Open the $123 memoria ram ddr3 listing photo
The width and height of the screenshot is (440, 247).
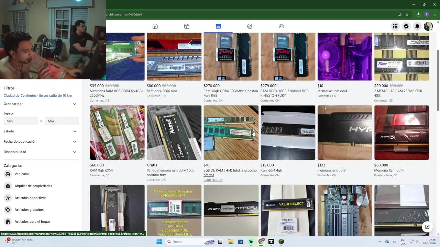[345, 132]
